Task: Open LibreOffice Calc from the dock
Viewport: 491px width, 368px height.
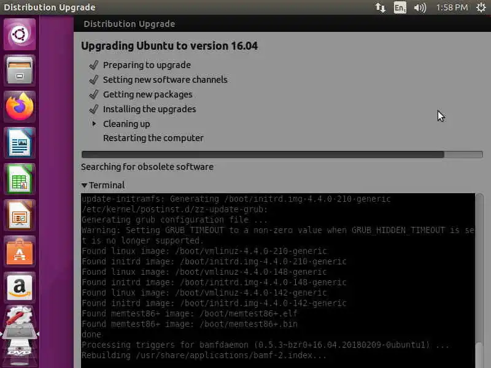Action: pyautogui.click(x=20, y=179)
